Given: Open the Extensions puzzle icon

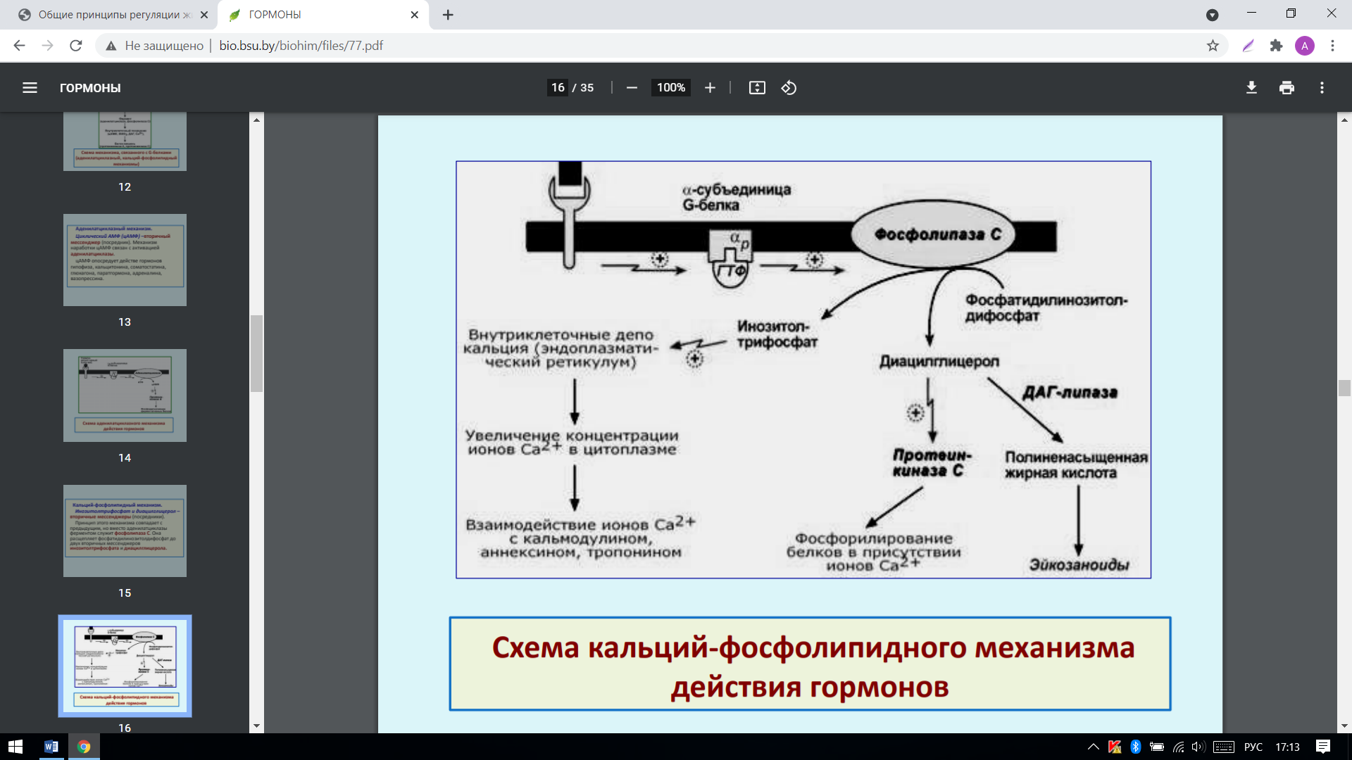Looking at the screenshot, I should 1276,46.
